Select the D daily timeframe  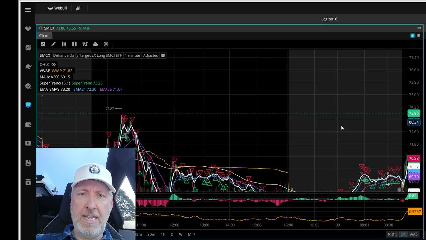[x=172, y=234]
